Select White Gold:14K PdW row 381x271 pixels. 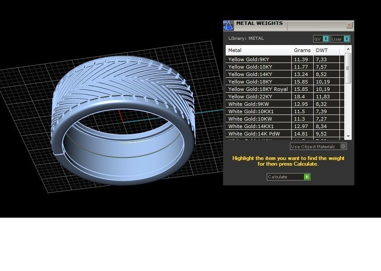(258, 134)
